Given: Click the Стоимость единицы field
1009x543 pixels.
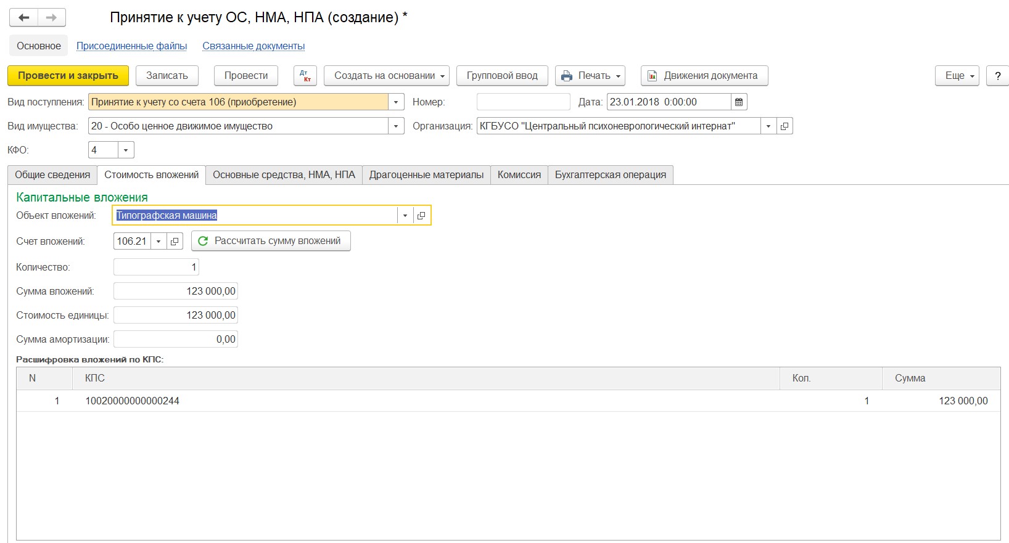Looking at the screenshot, I should click(x=176, y=316).
